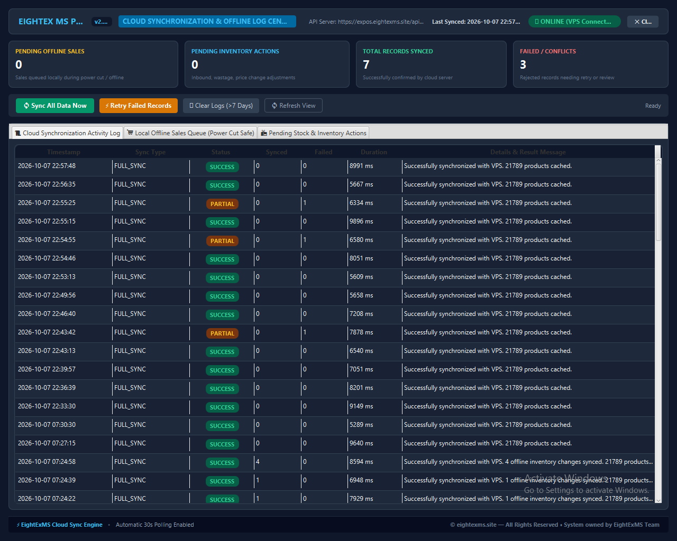The image size is (677, 541).
Task: Click FULL_SYNC in the 22:49:56 row
Action: pyautogui.click(x=130, y=295)
